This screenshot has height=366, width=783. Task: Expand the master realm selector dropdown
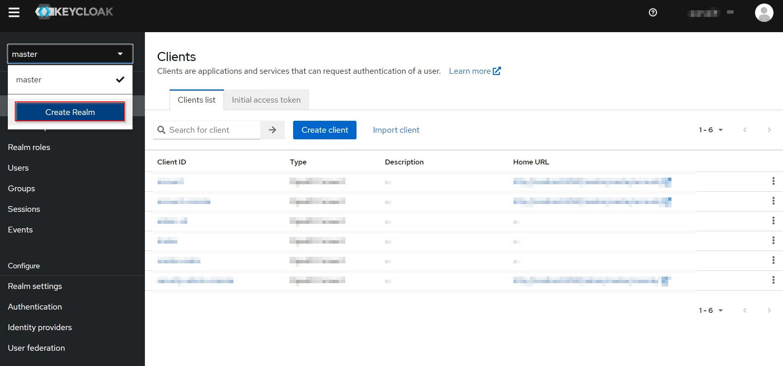coord(70,54)
